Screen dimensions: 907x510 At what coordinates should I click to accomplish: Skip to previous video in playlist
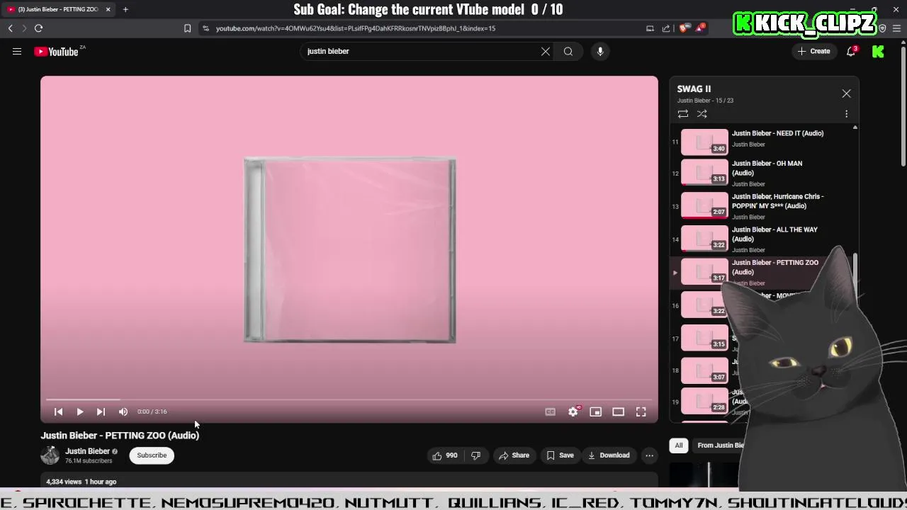point(59,412)
